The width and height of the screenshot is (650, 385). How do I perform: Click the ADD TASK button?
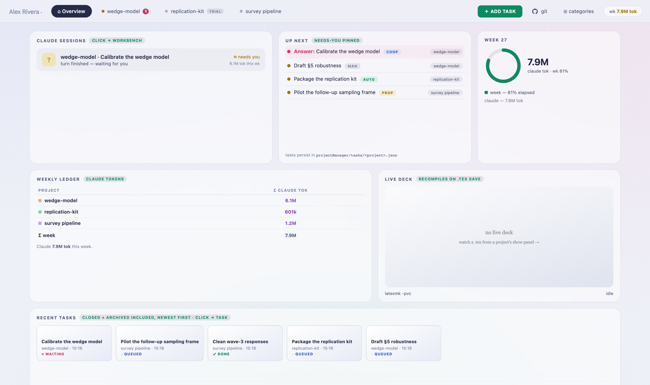[500, 11]
